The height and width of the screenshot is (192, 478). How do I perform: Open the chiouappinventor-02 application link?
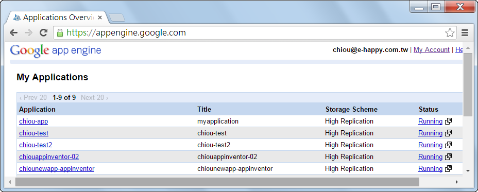pyautogui.click(x=49, y=157)
